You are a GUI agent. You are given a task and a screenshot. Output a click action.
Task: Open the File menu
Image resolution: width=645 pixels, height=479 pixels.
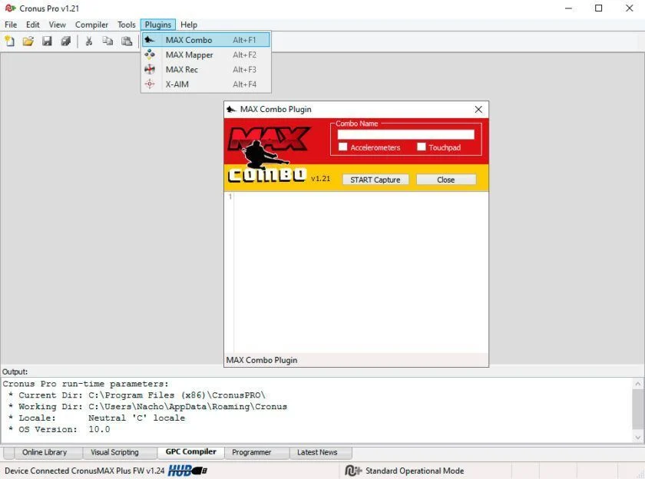(11, 25)
